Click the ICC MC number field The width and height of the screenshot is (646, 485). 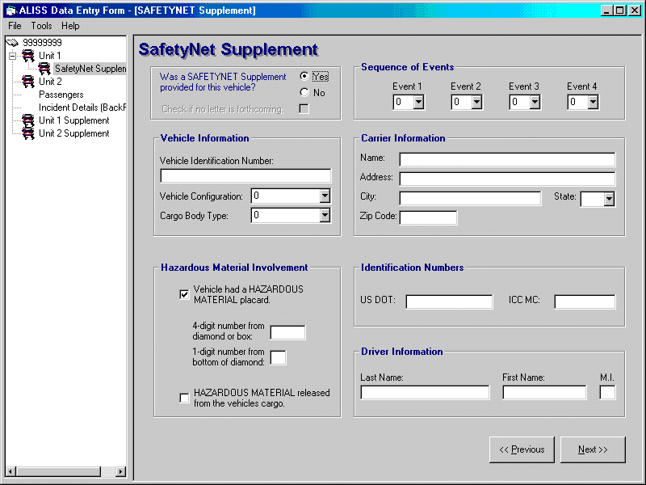[x=585, y=302]
